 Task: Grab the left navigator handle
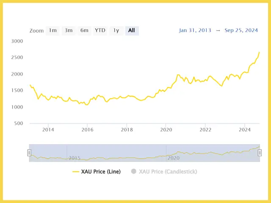29,153
